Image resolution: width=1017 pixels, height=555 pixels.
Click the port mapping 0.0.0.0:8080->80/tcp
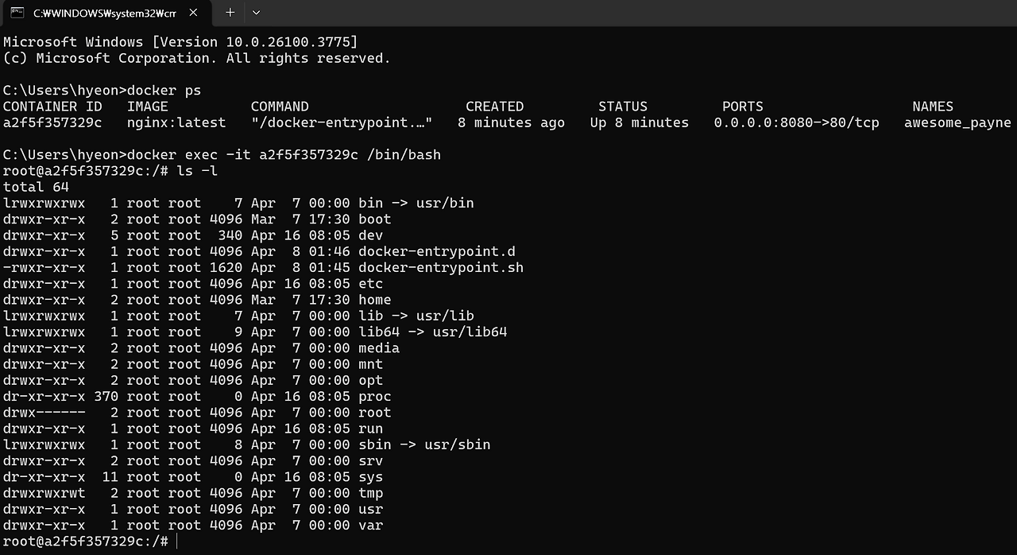click(x=796, y=122)
